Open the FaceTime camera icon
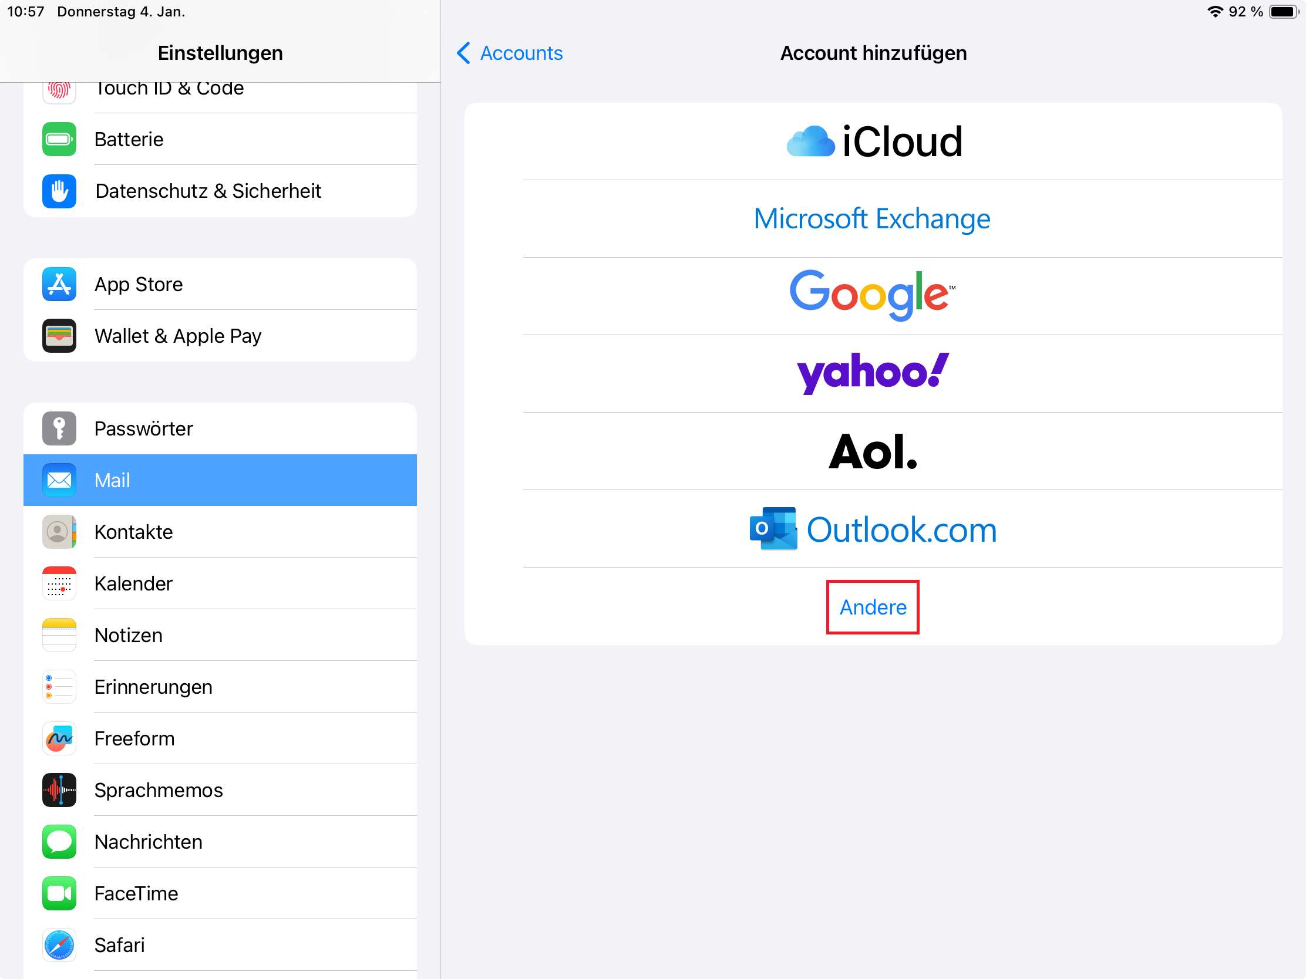Image resolution: width=1306 pixels, height=979 pixels. (59, 893)
